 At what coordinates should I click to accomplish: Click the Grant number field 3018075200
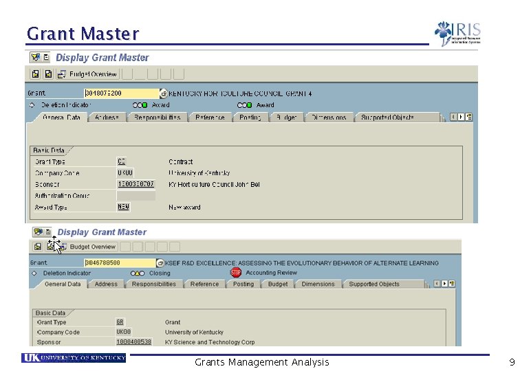tap(122, 93)
